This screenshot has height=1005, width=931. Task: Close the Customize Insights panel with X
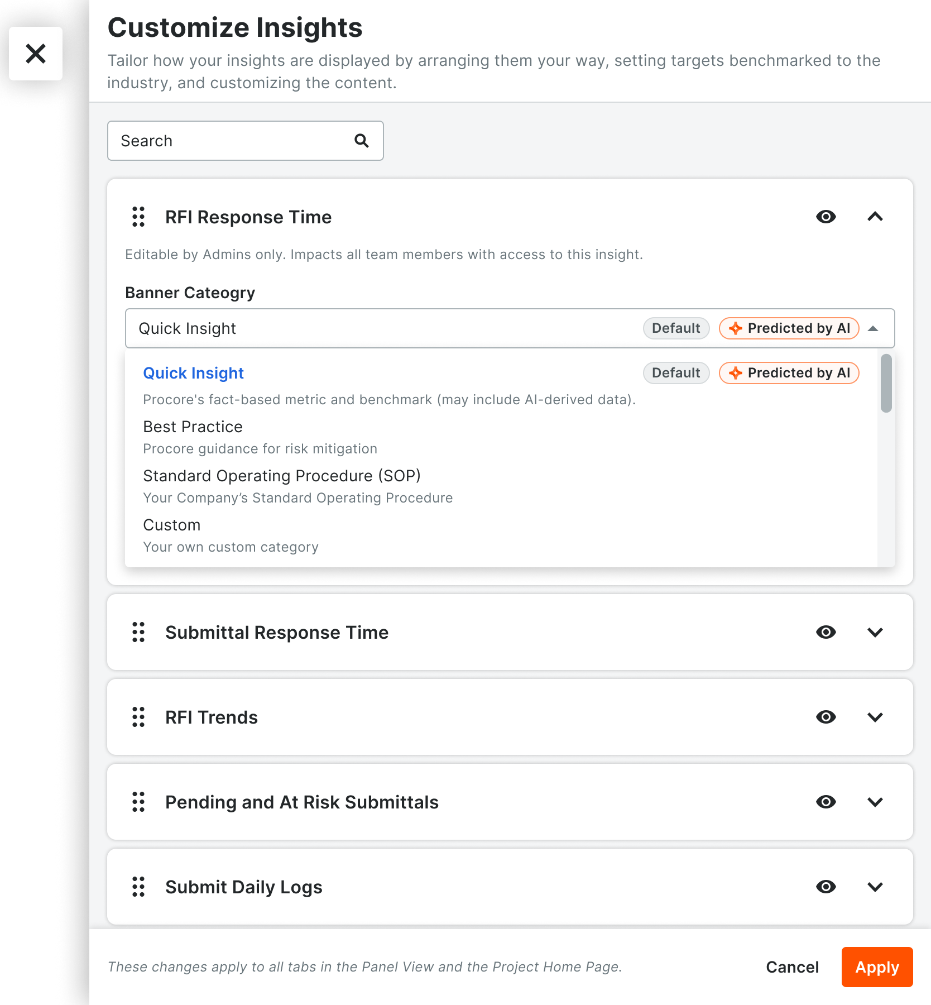pyautogui.click(x=36, y=54)
